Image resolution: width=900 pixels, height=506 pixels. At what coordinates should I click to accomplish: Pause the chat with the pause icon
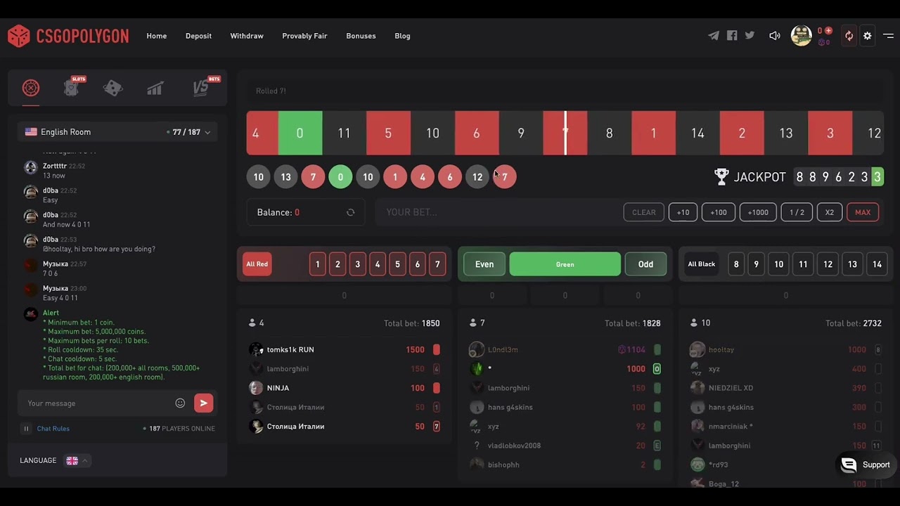point(26,429)
